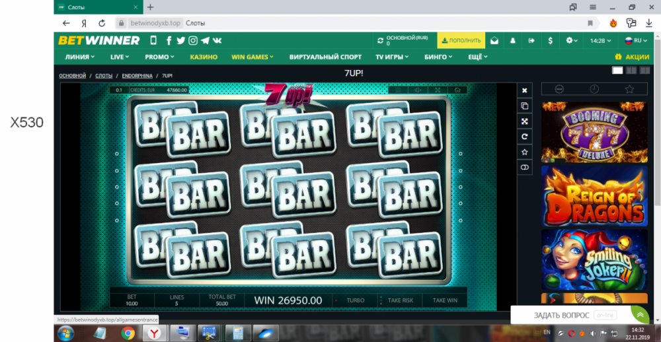The width and height of the screenshot is (661, 342).
Task: Expand the game to fullscreen in side panel
Action: click(x=524, y=121)
